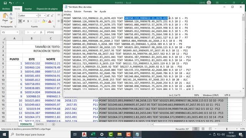Activate the Copiar formato brush

click(11, 22)
